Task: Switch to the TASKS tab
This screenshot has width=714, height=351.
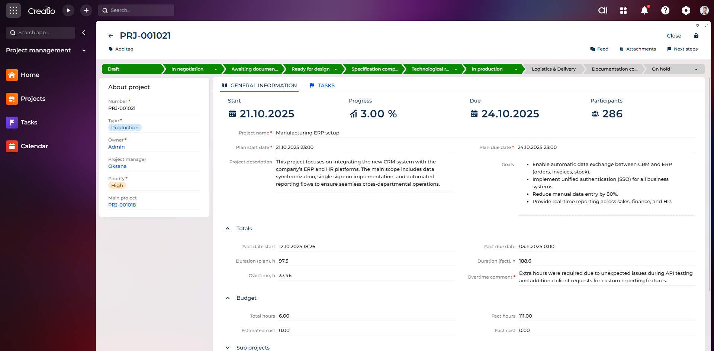Action: 322,85
